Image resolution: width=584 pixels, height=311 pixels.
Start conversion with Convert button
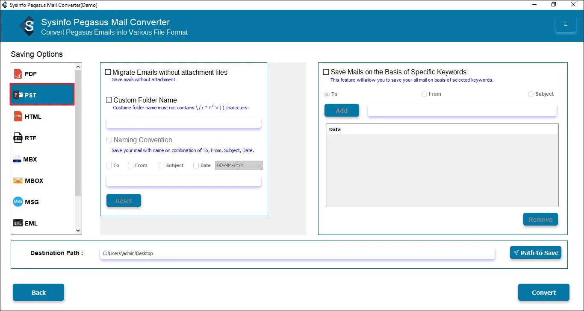coord(544,292)
